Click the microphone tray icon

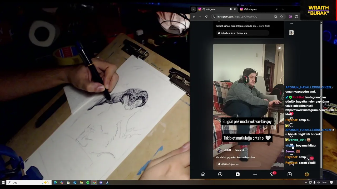(314, 182)
